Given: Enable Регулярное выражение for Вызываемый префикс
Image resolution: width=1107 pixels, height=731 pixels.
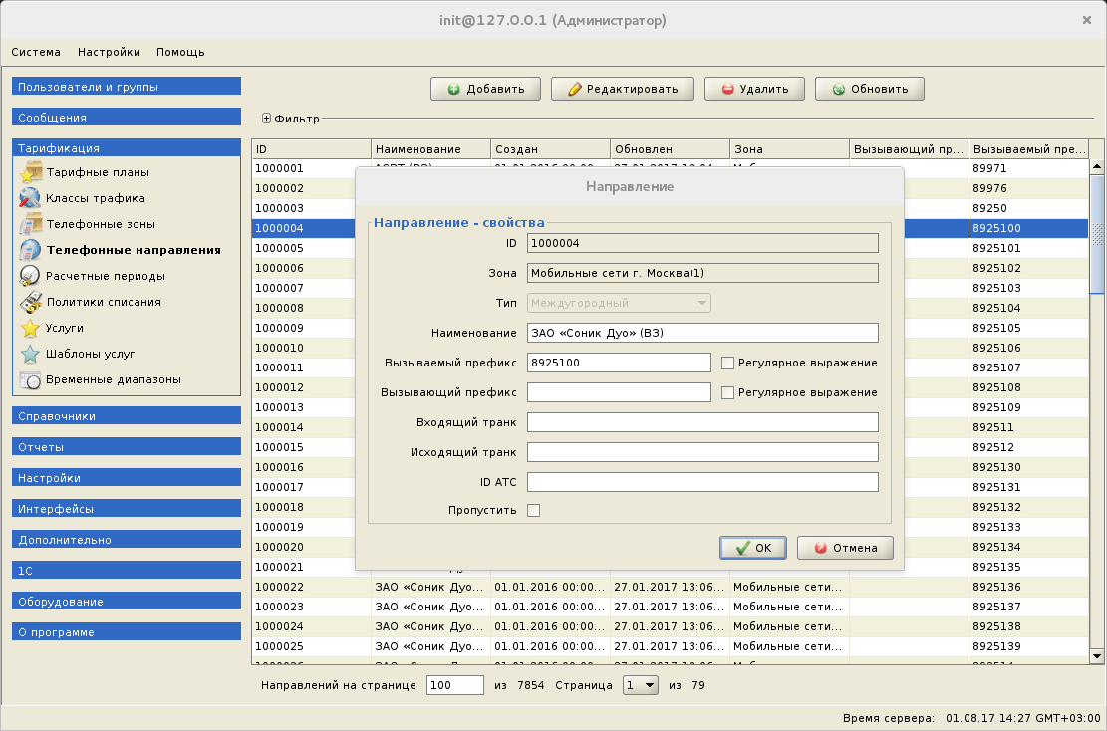Looking at the screenshot, I should pyautogui.click(x=727, y=363).
